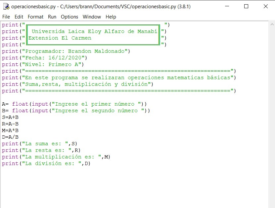Open the Run menu
Screen dimensions: 275x208
click(x=52, y=17)
